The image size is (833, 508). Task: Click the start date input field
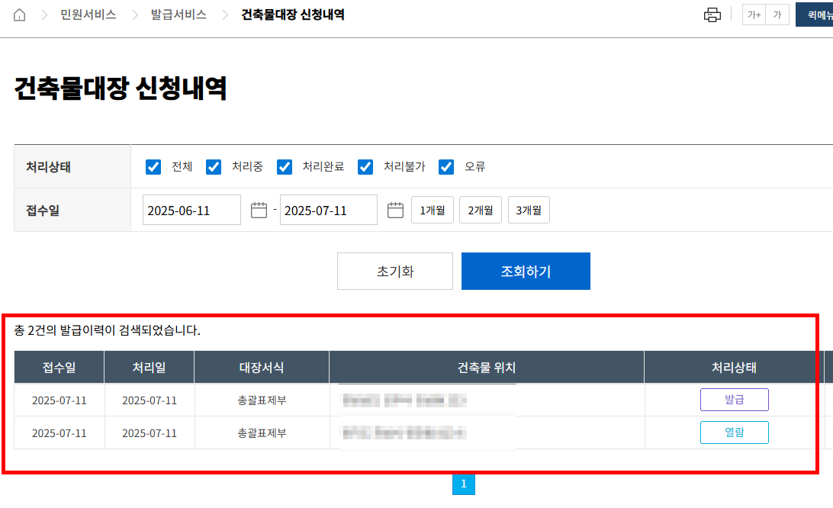pyautogui.click(x=192, y=209)
